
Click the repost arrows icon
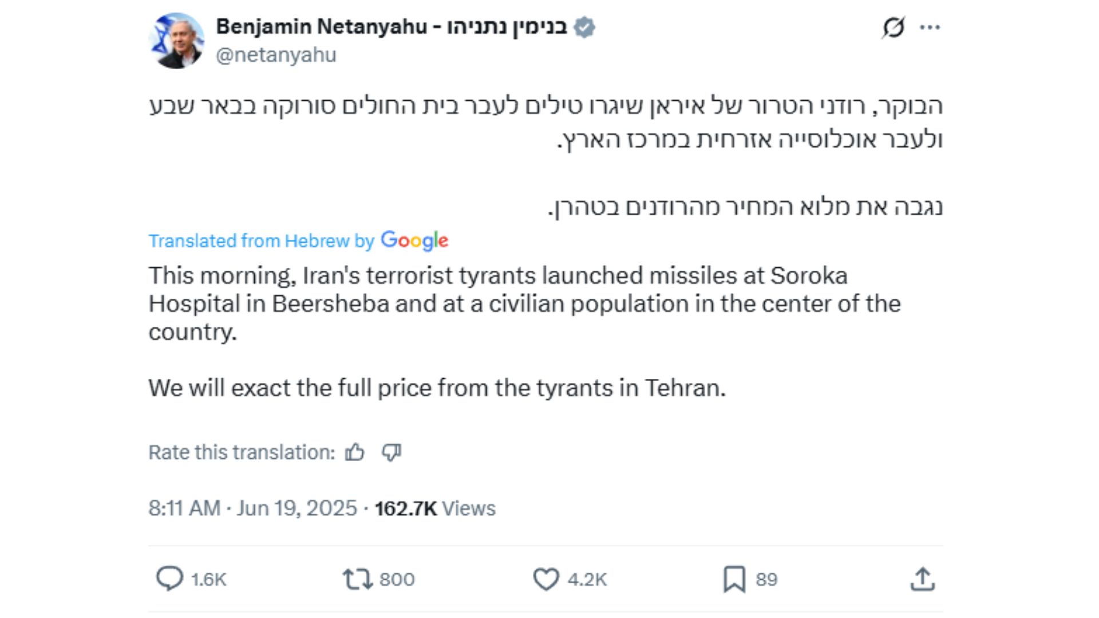(x=357, y=579)
